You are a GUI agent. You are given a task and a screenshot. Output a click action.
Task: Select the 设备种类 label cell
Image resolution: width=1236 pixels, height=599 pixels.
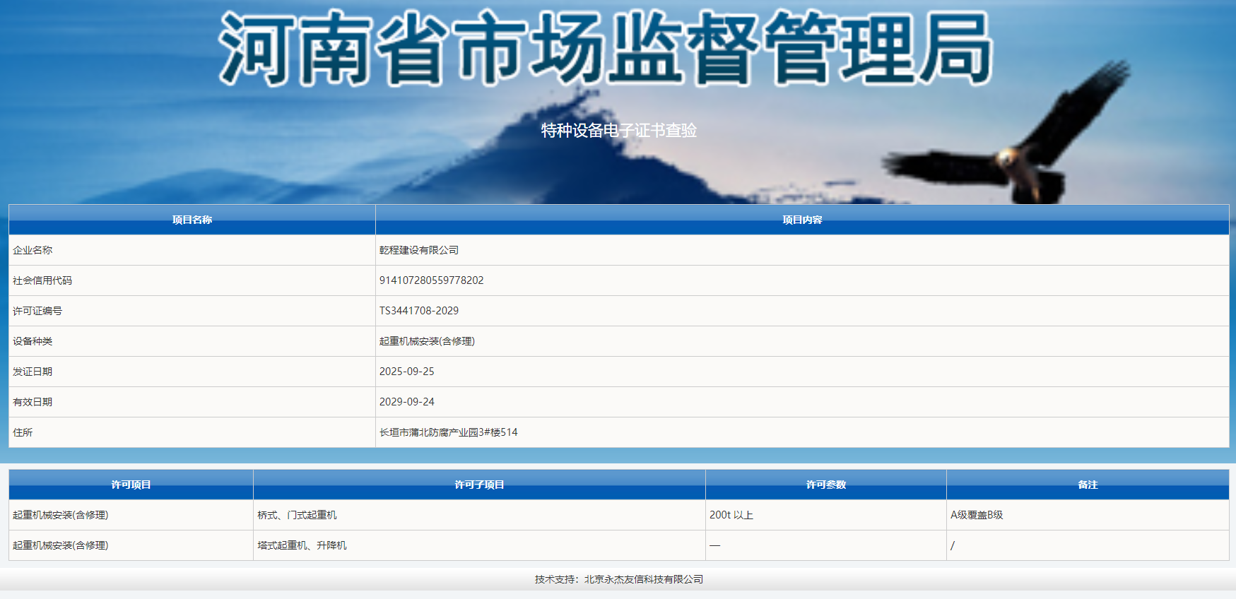192,341
